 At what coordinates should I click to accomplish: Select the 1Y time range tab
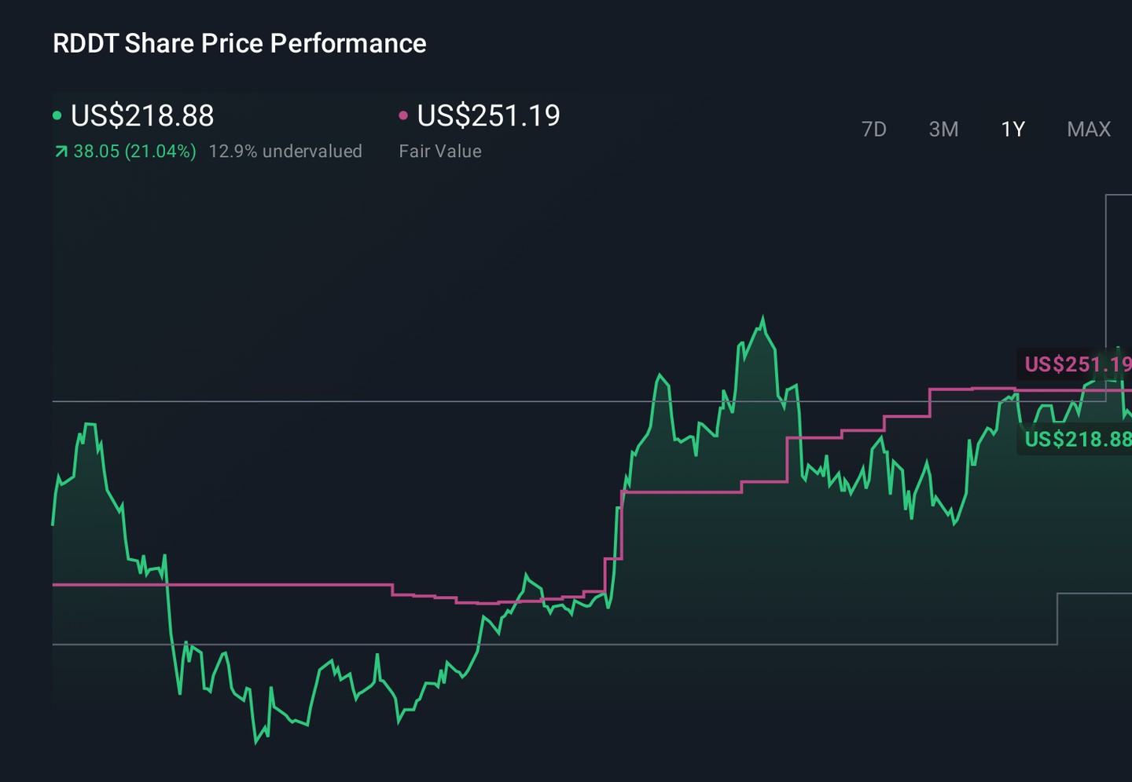point(1013,129)
